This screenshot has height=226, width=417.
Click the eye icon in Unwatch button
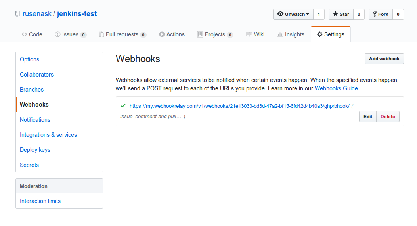pos(280,14)
